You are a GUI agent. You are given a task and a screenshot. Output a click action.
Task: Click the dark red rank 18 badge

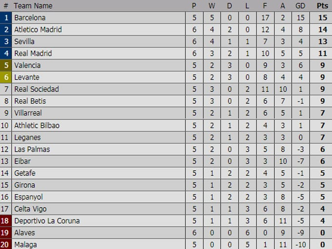click(6, 221)
